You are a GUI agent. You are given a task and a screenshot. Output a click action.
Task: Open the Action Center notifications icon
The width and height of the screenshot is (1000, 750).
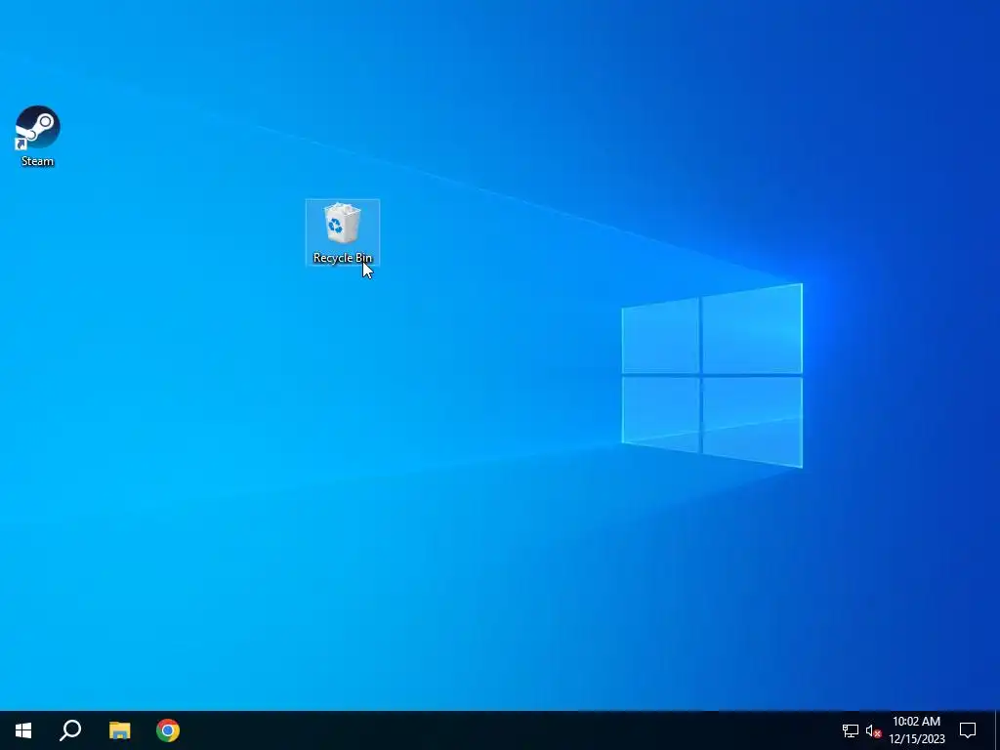click(x=968, y=730)
